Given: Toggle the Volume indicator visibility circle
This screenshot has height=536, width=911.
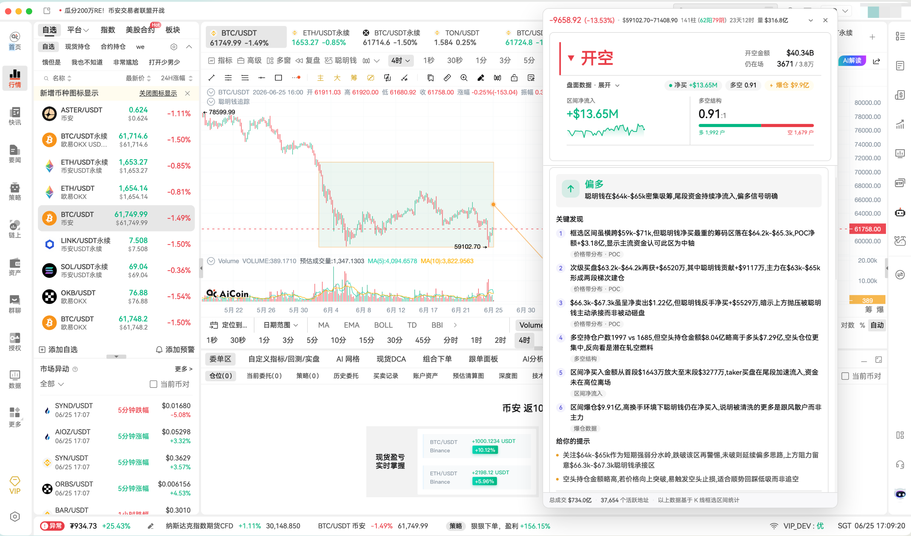Looking at the screenshot, I should click(211, 261).
